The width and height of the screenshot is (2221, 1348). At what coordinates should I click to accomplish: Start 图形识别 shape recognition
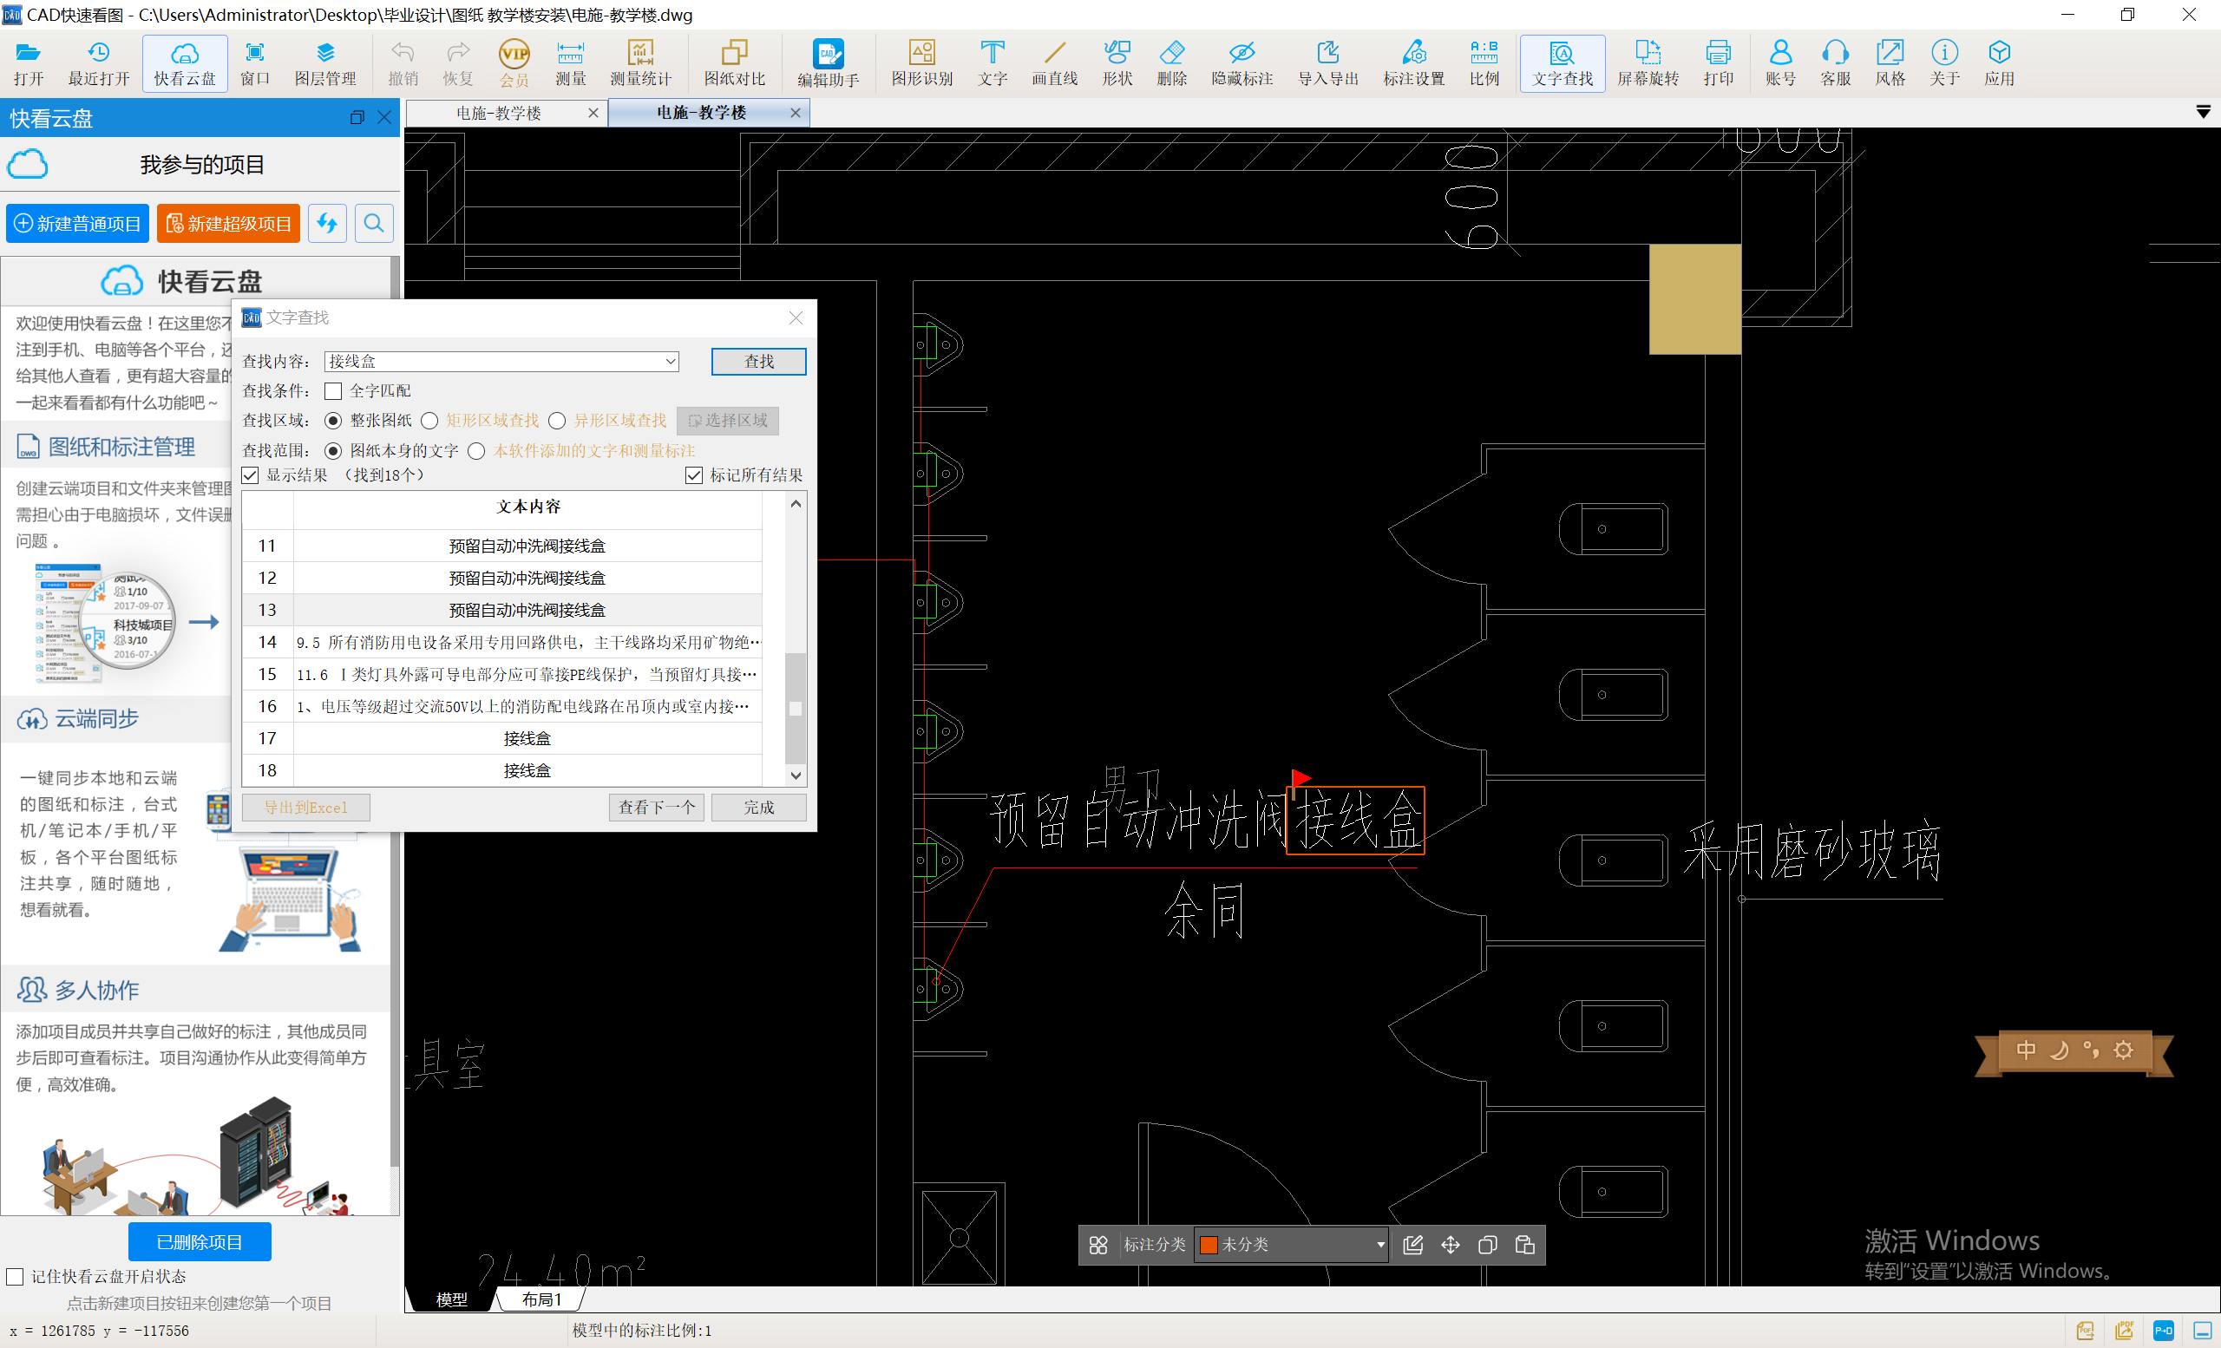922,63
